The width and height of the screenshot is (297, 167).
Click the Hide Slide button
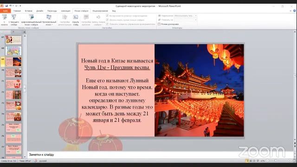click(75, 19)
